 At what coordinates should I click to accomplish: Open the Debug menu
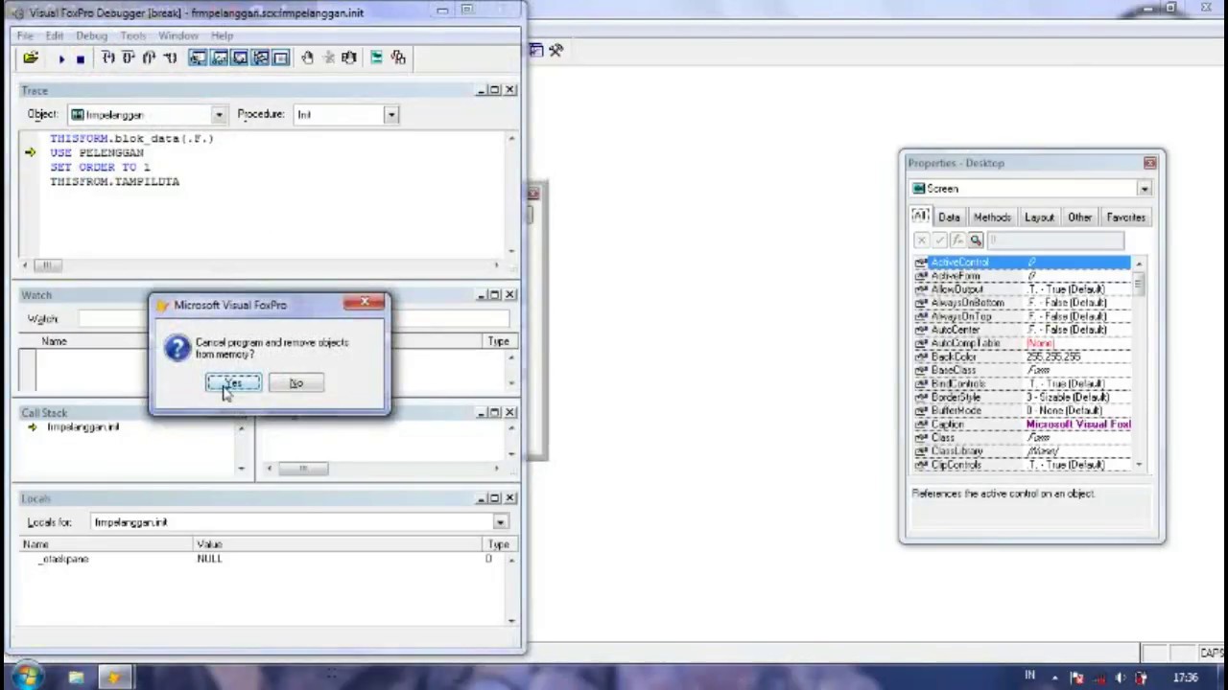92,35
